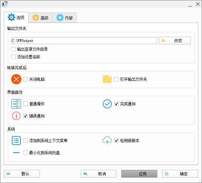Image resolution: width=202 pixels, height=183 pixels.
Task: Click the blue list icon for context menu
Action: 16,141
